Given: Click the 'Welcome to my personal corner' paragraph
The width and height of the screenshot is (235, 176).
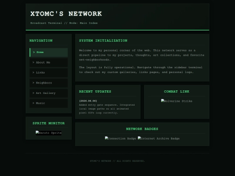Looking at the screenshot, I should (141, 55).
